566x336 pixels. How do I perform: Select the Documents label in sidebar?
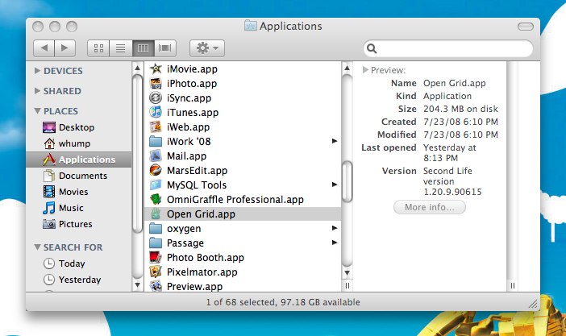[x=83, y=176]
